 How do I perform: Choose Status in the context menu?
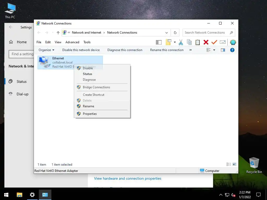tap(102, 74)
